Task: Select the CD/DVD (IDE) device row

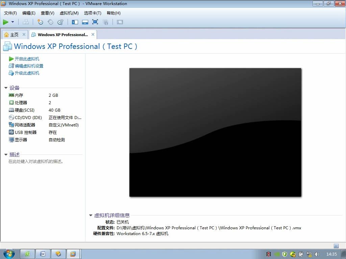Action: (45, 118)
